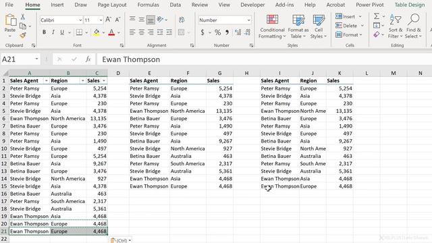
Task: Align text right in Alignment group
Action: (x=151, y=32)
